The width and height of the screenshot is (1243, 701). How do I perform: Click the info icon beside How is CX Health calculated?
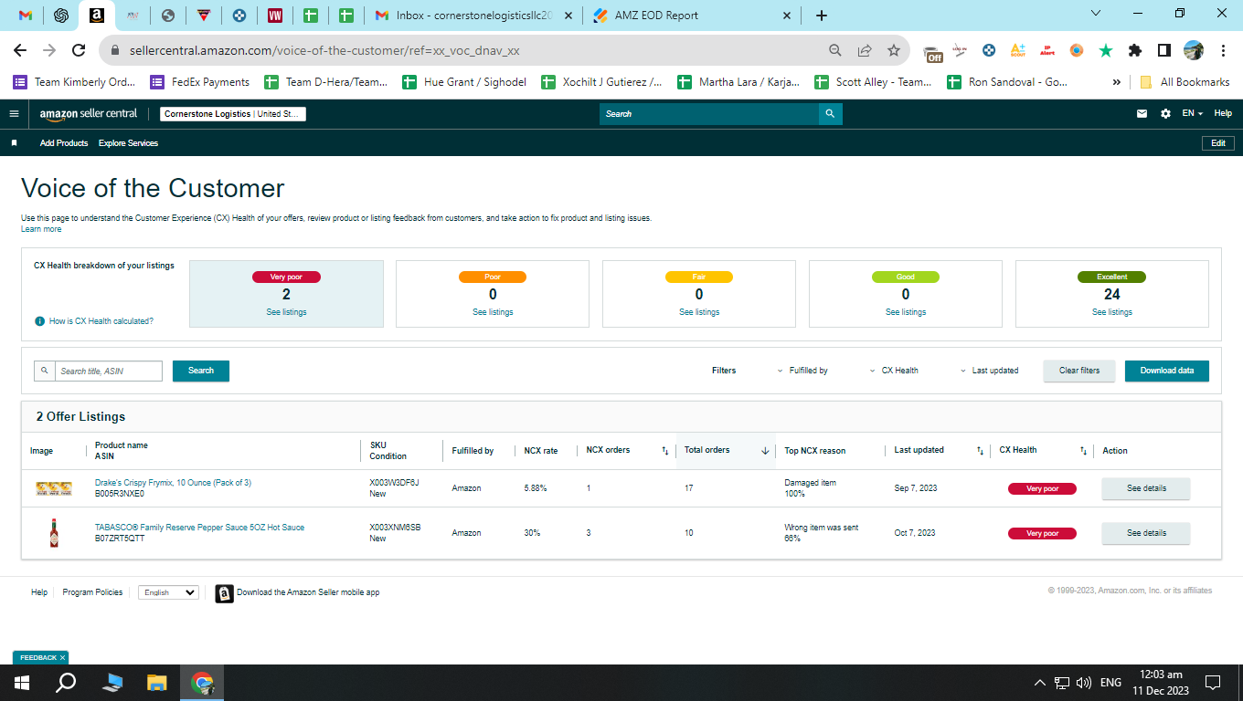point(39,321)
